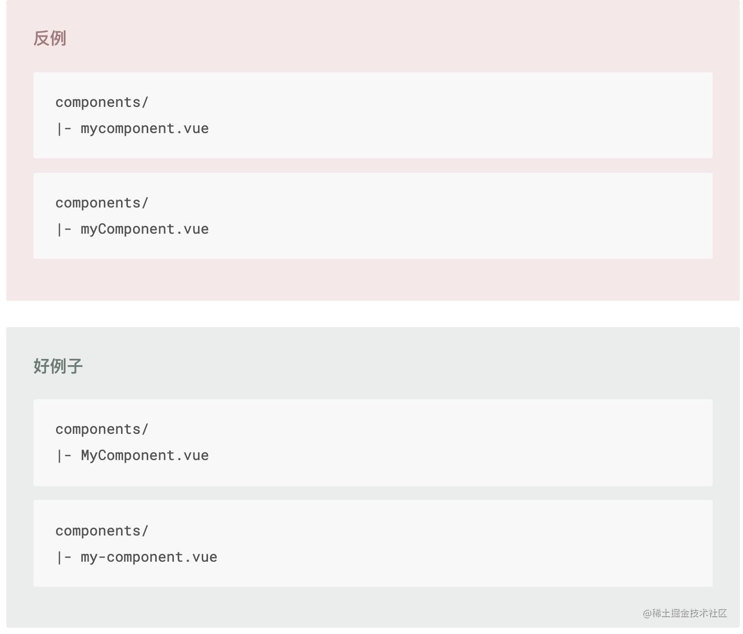Click the 好例子 heading text

pos(58,366)
